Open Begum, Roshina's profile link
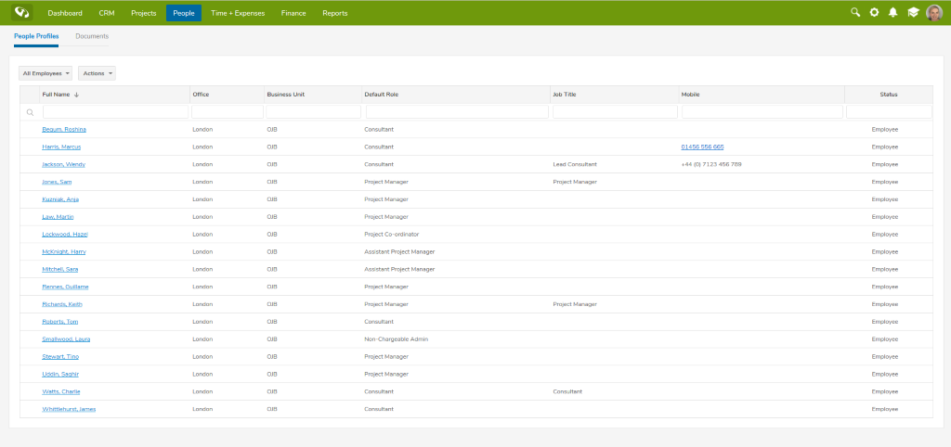951x447 pixels. pyautogui.click(x=64, y=129)
